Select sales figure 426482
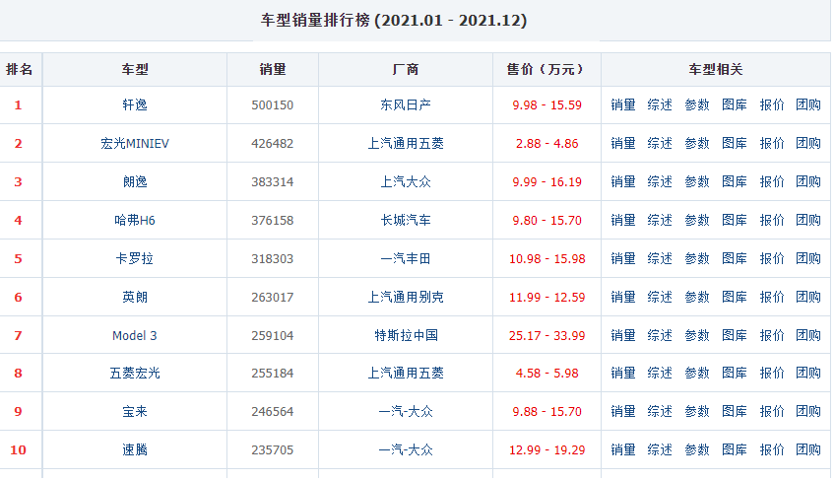Image resolution: width=835 pixels, height=480 pixels. [273, 144]
